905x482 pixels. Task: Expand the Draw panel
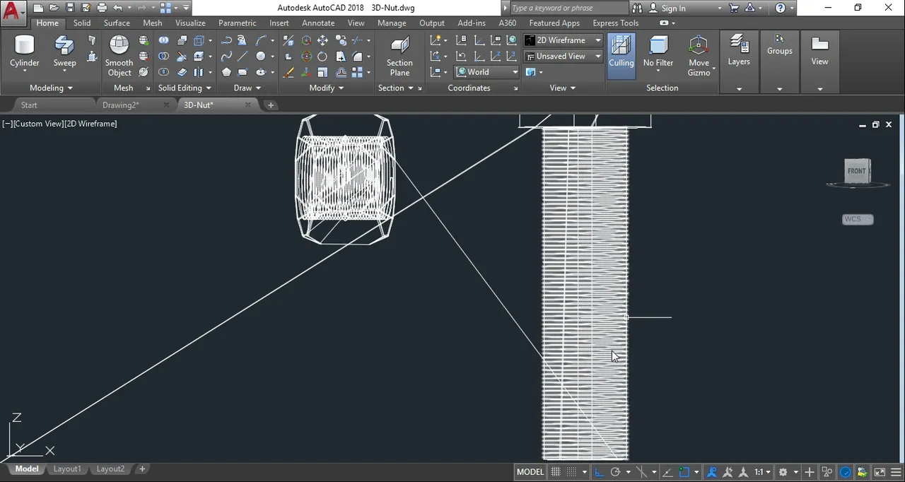tap(247, 88)
